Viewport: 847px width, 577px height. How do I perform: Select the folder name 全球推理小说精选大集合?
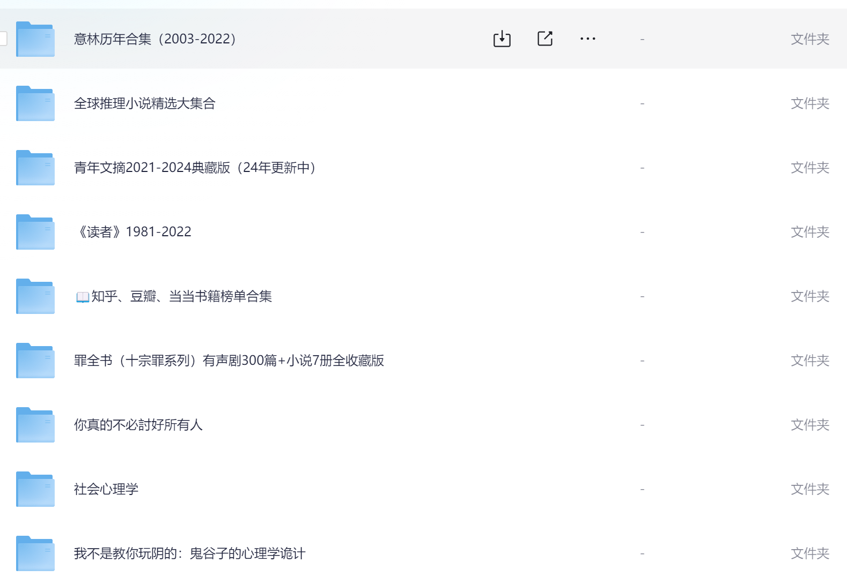click(x=145, y=103)
